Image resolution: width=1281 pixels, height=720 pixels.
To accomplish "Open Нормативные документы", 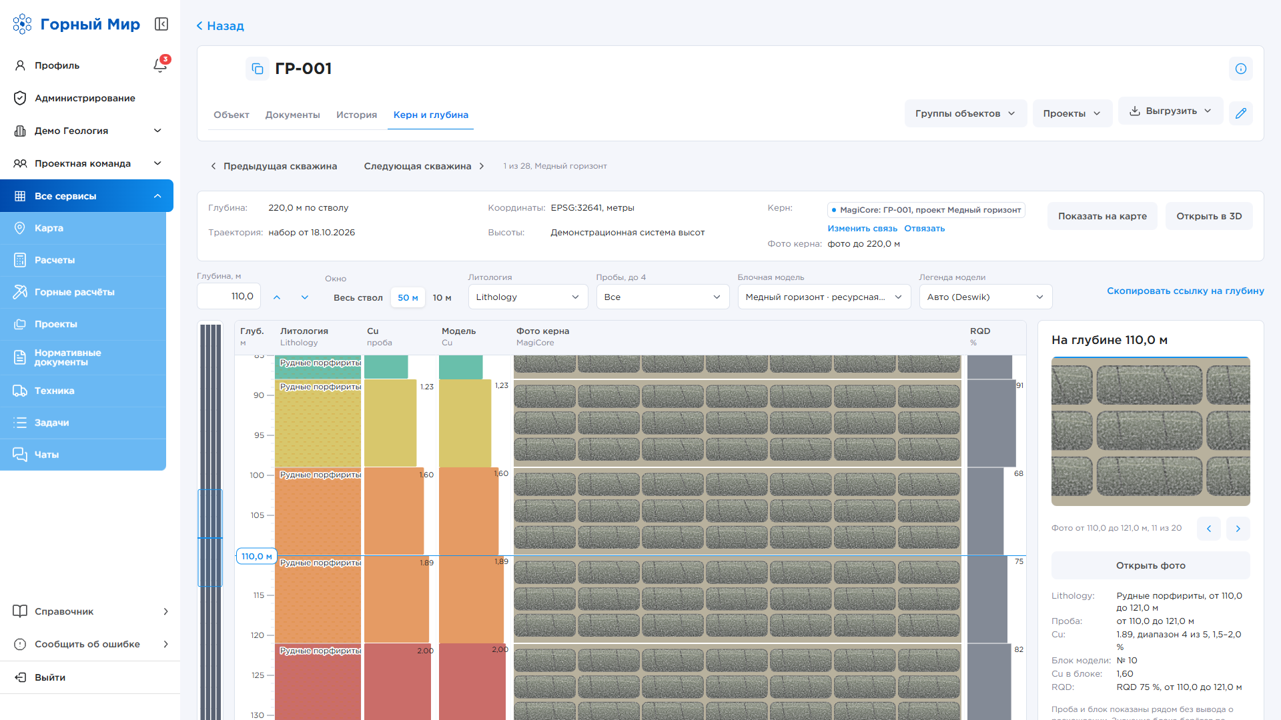I will tap(83, 357).
